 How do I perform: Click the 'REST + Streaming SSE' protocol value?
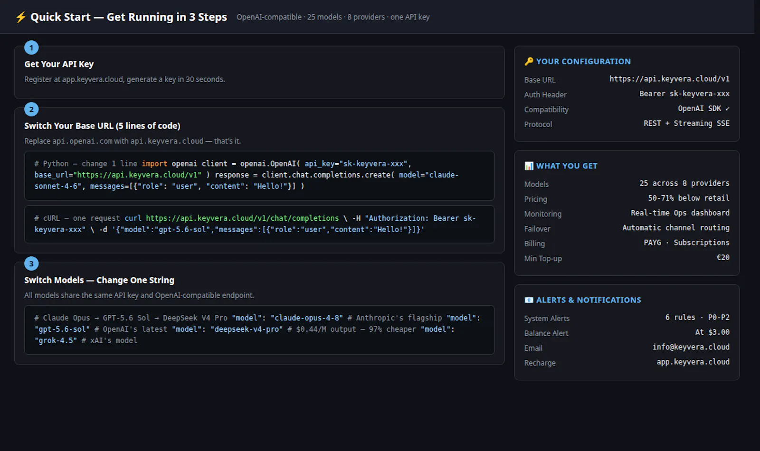(x=686, y=123)
